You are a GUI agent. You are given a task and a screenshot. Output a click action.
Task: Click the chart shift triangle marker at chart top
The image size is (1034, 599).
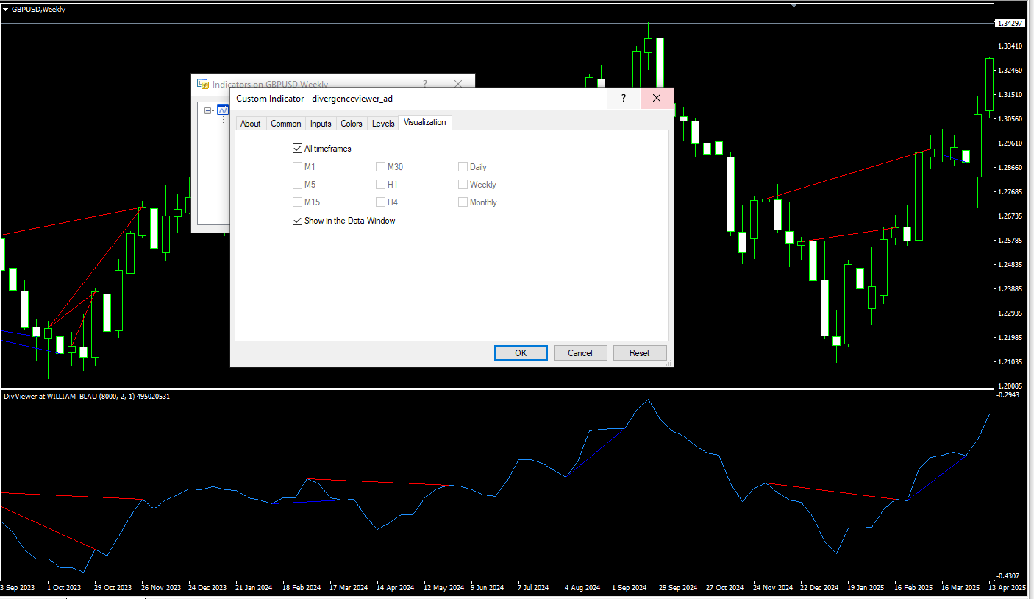(x=794, y=4)
